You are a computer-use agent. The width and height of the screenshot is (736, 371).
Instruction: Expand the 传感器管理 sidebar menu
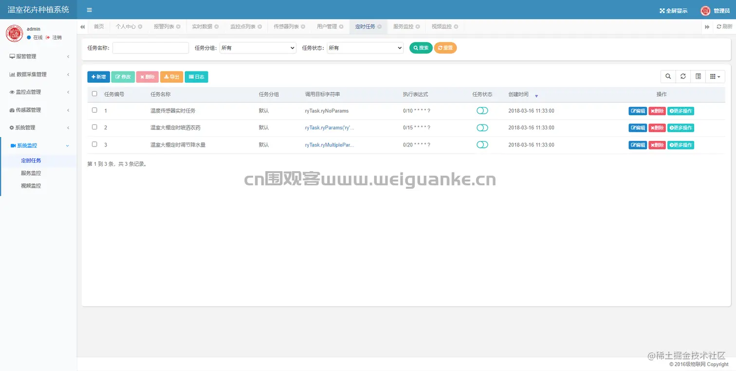(38, 110)
